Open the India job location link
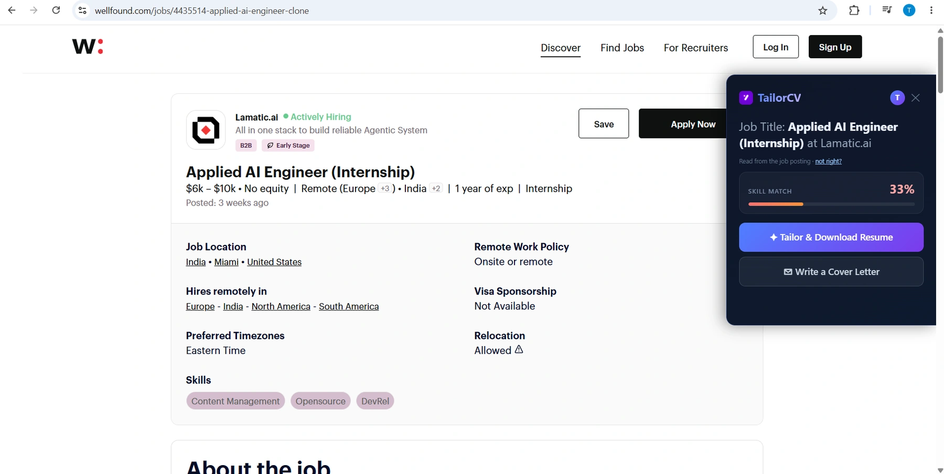The width and height of the screenshot is (944, 474). [196, 262]
